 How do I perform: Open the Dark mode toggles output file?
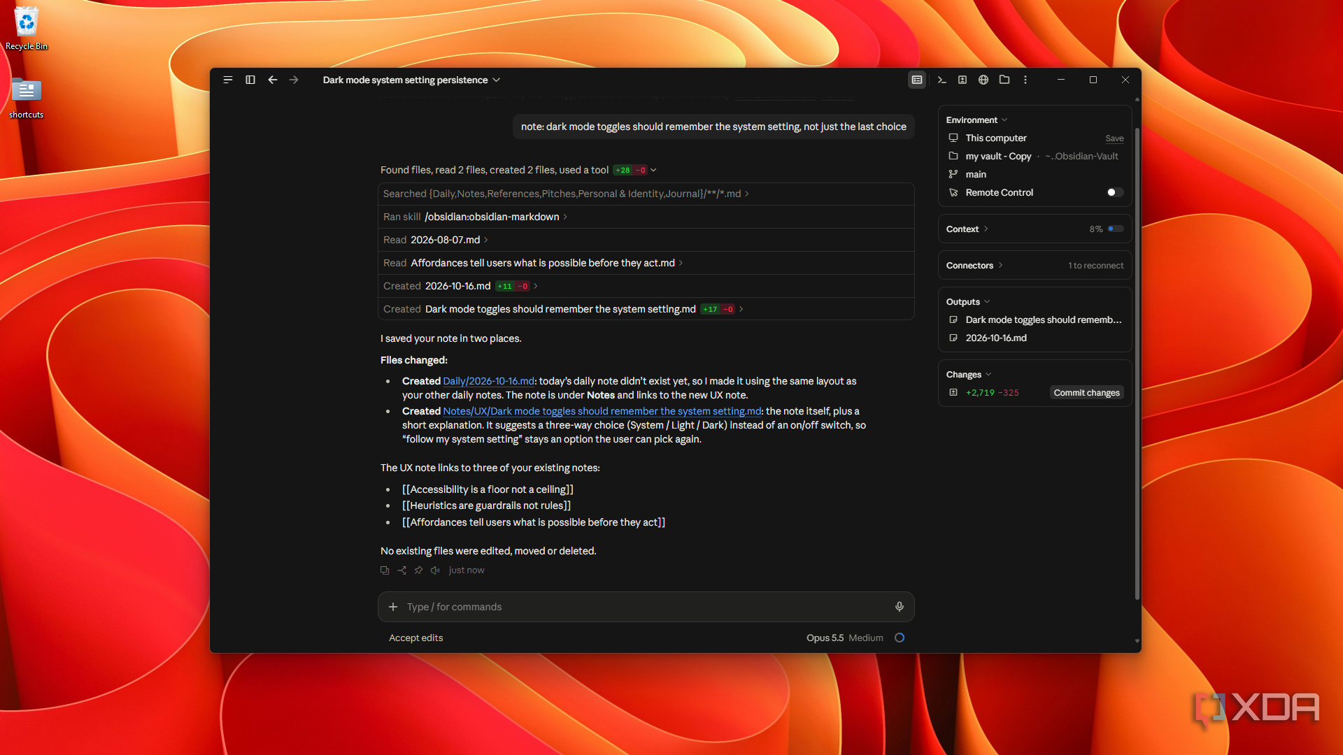tap(1035, 319)
